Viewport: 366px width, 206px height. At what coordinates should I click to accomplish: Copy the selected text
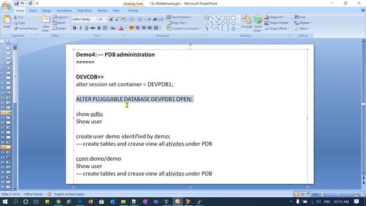19,23
